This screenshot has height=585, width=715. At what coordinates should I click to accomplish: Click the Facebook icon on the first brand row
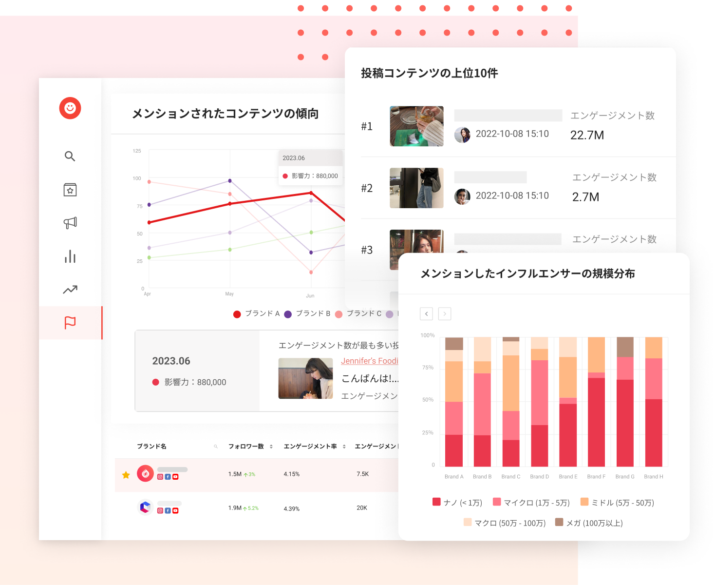(x=168, y=477)
